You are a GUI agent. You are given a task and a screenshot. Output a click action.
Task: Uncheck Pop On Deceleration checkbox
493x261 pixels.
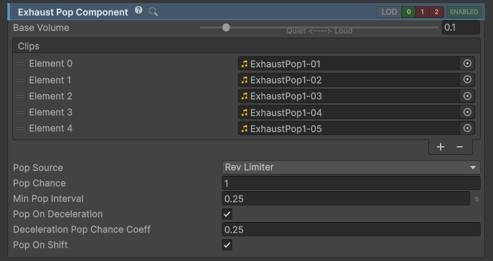click(x=227, y=214)
